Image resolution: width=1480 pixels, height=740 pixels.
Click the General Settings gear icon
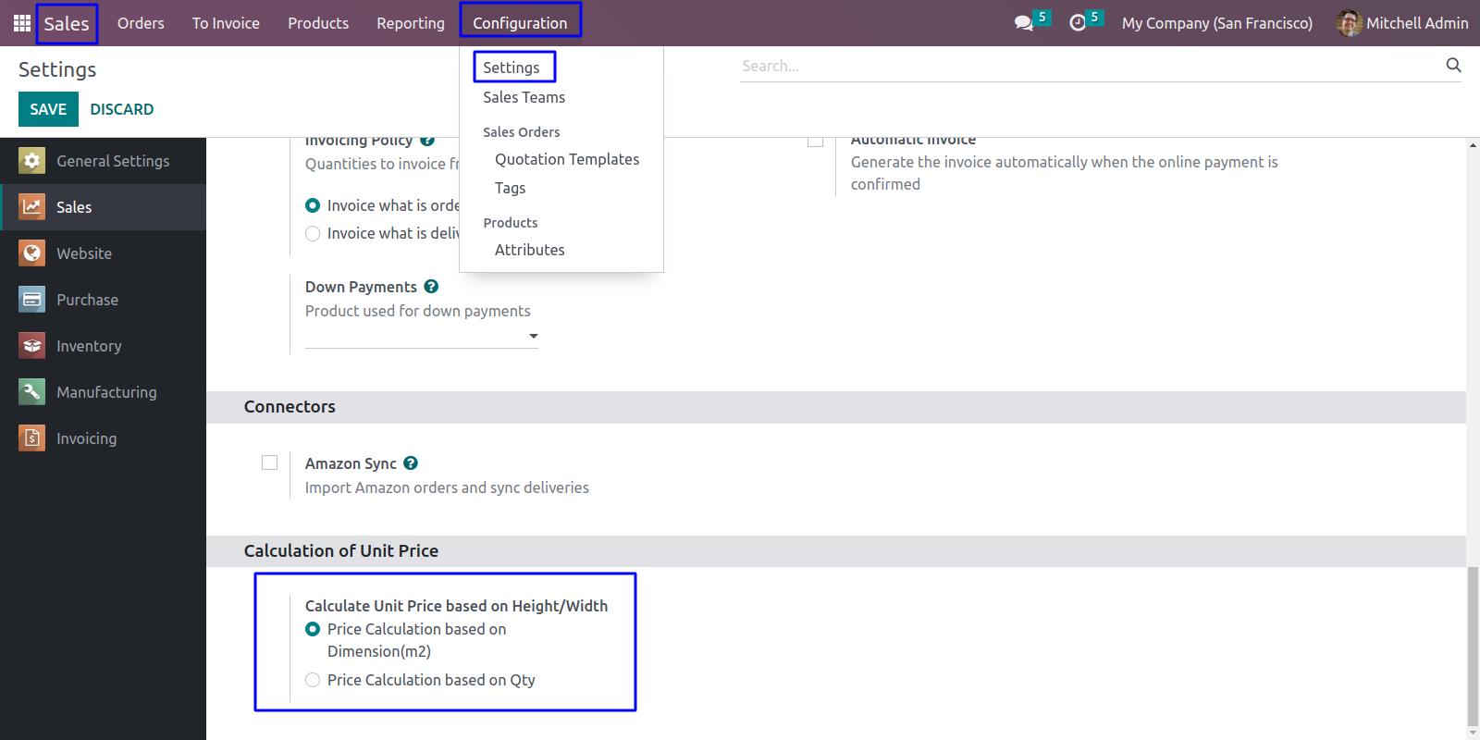coord(32,161)
